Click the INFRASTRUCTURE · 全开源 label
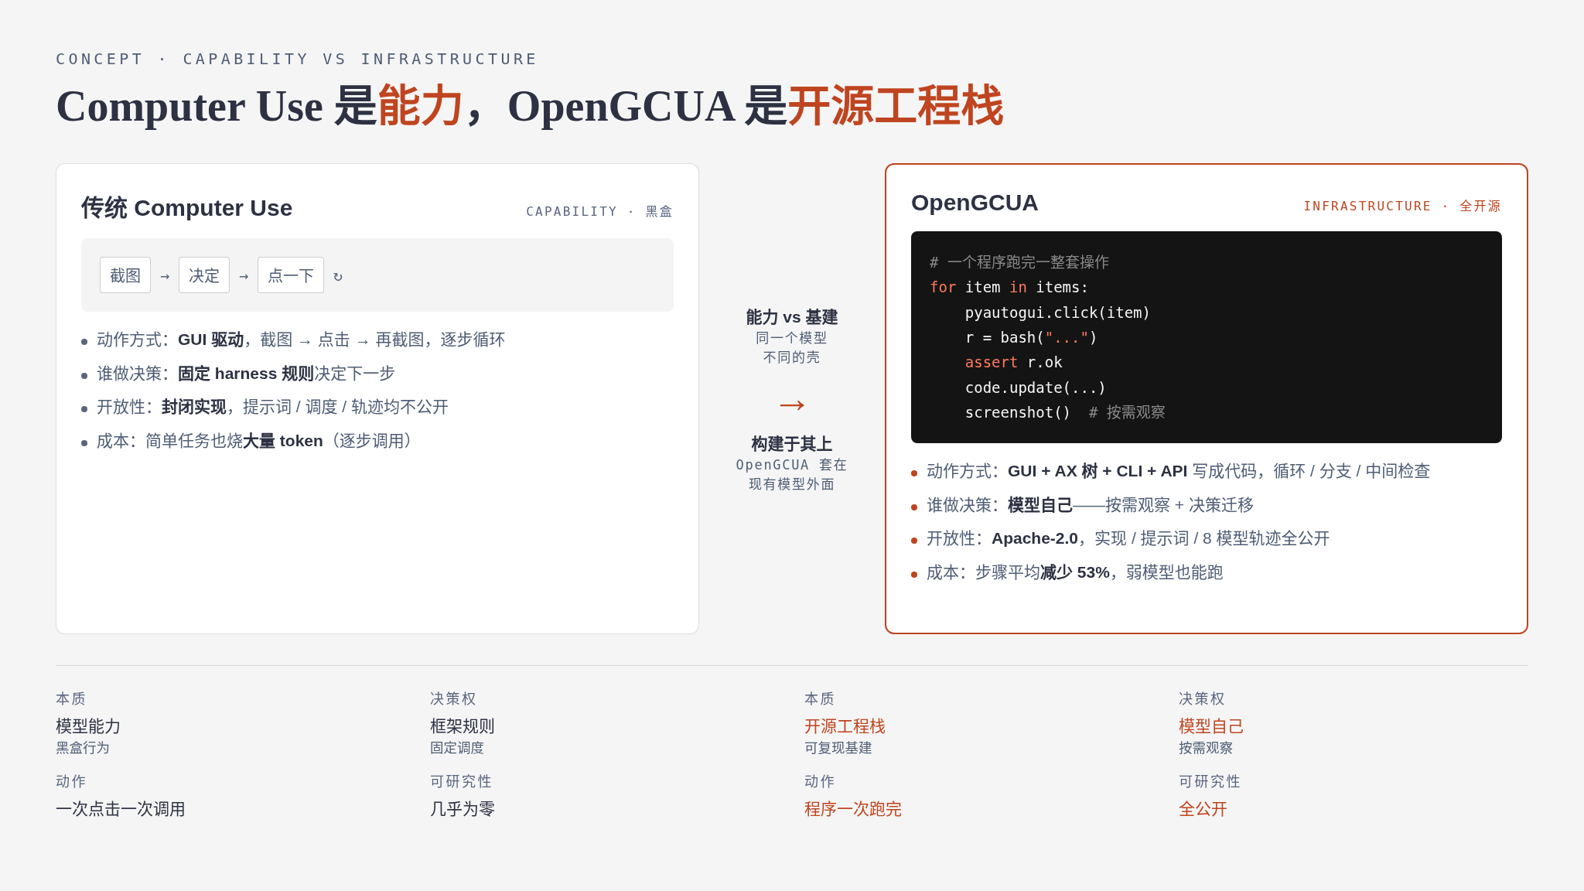This screenshot has height=891, width=1584. [1402, 206]
